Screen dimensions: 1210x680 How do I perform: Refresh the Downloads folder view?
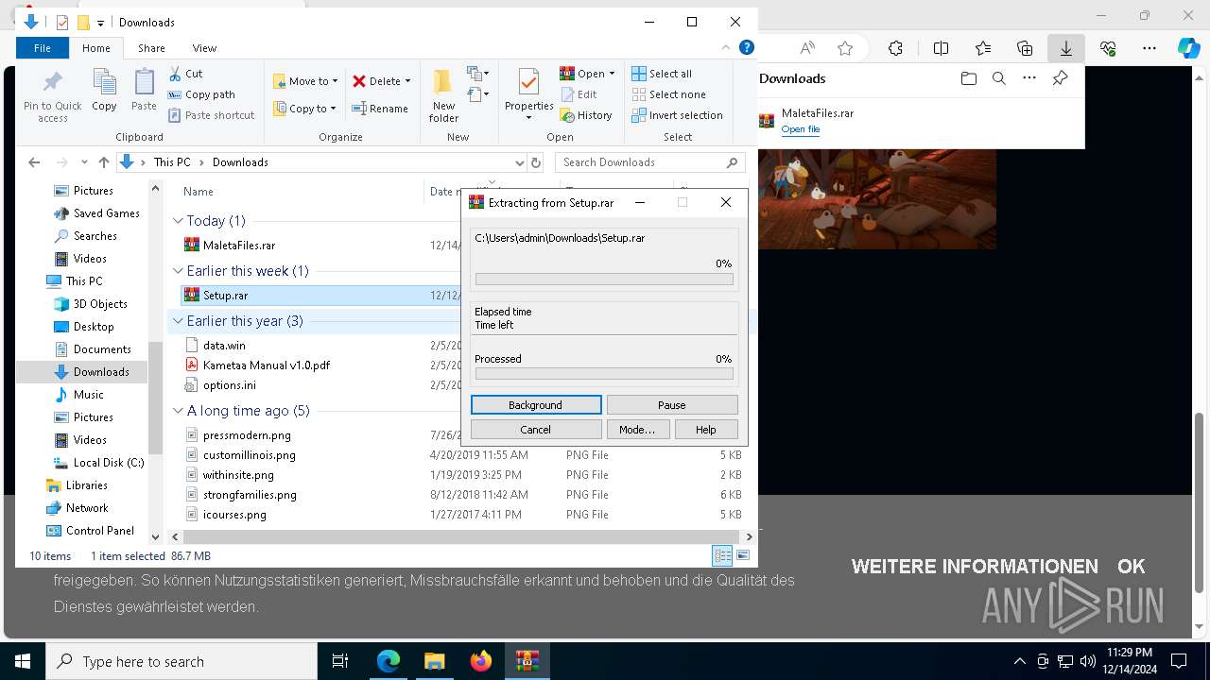[x=536, y=162]
